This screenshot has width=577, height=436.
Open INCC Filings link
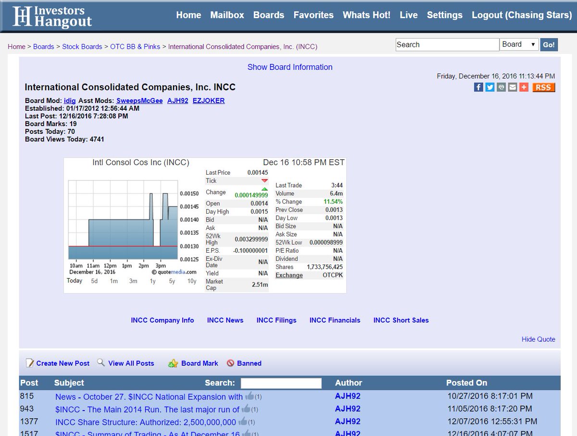click(x=276, y=320)
